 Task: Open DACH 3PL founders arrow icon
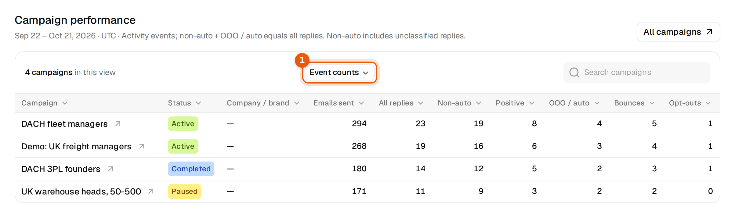[x=110, y=169]
